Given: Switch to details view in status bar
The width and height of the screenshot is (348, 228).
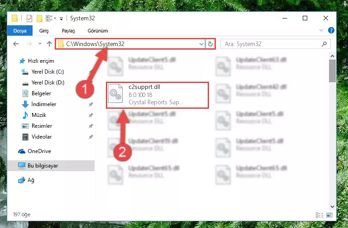Looking at the screenshot, I should point(319,215).
